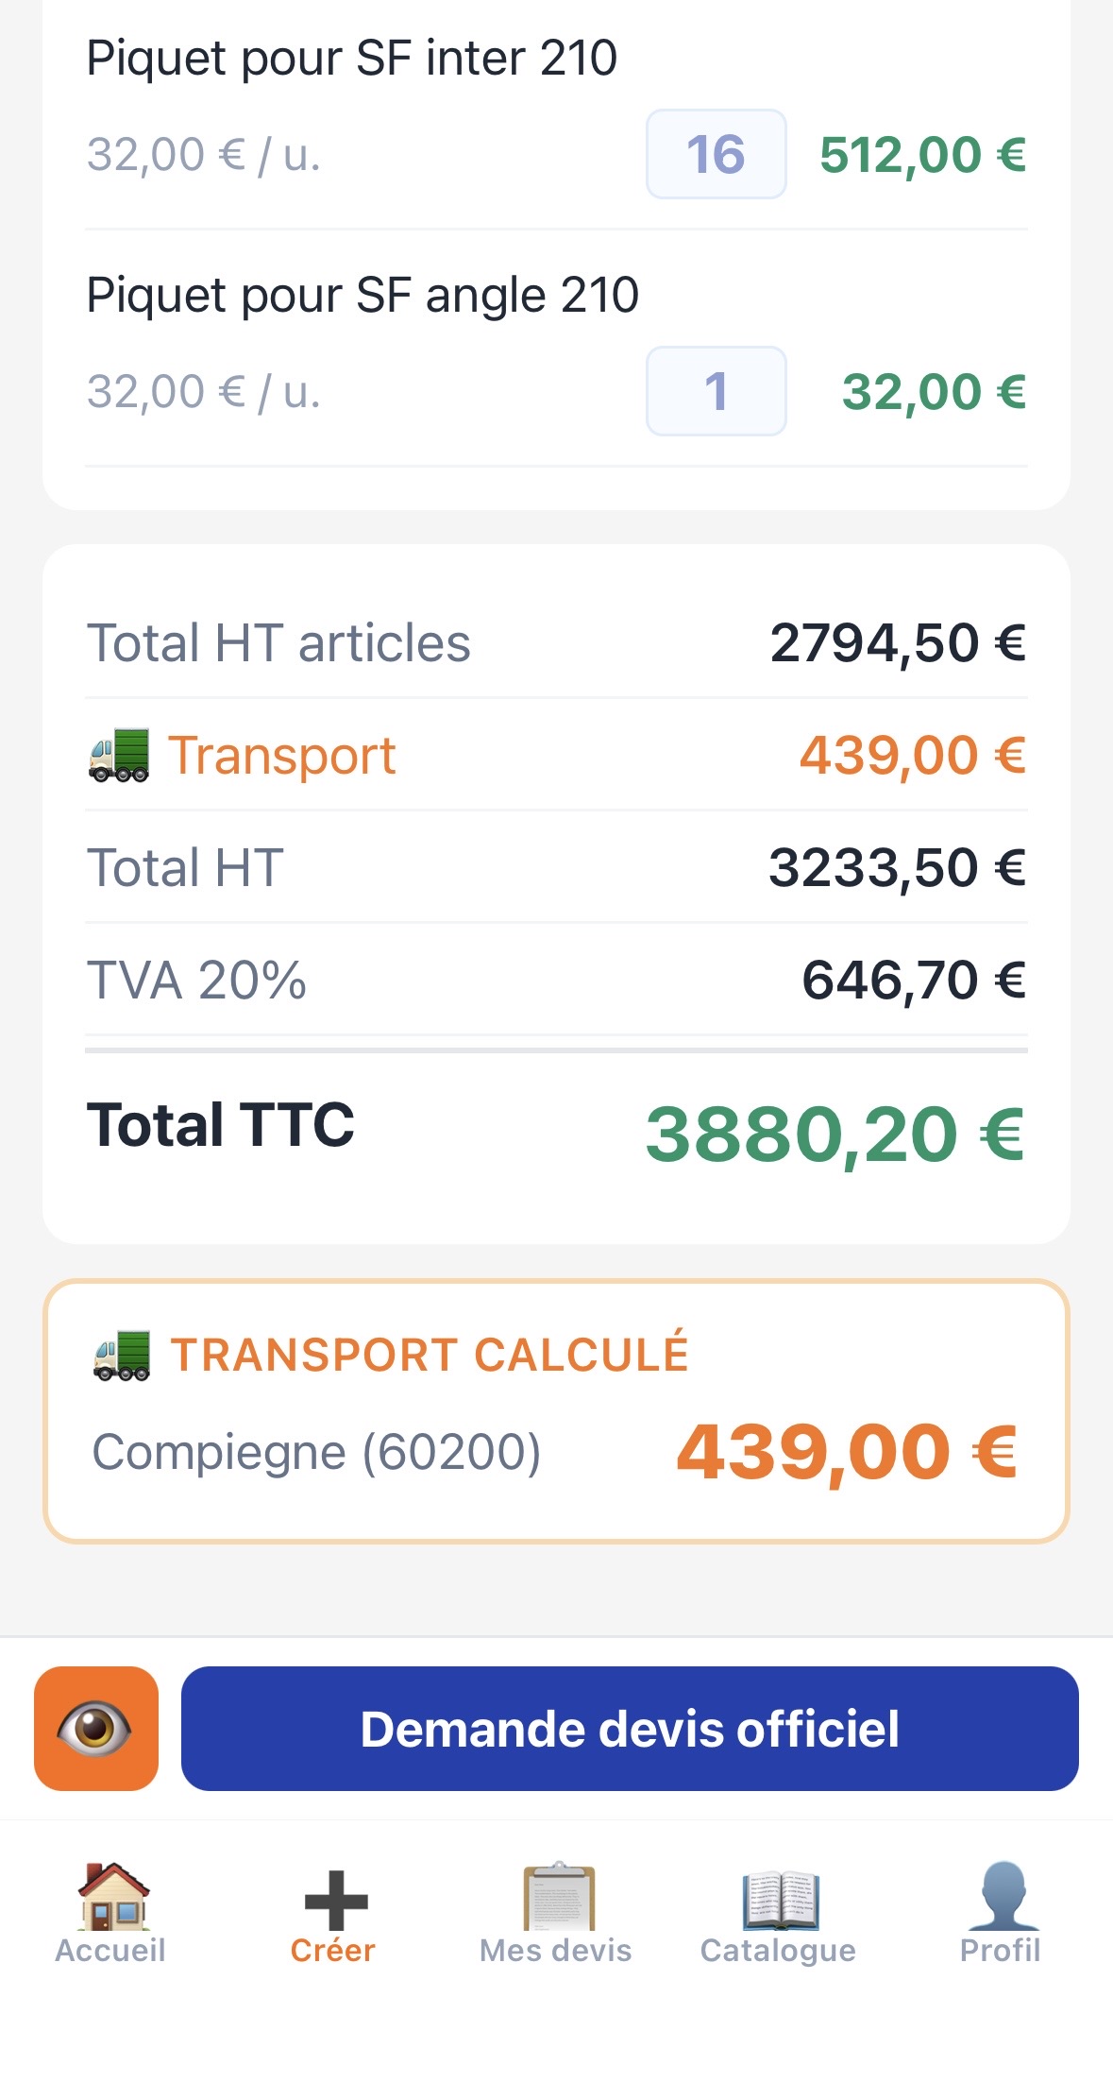Tap the green Total TTC amount 3880,20 €
The image size is (1113, 2099).
(835, 1134)
